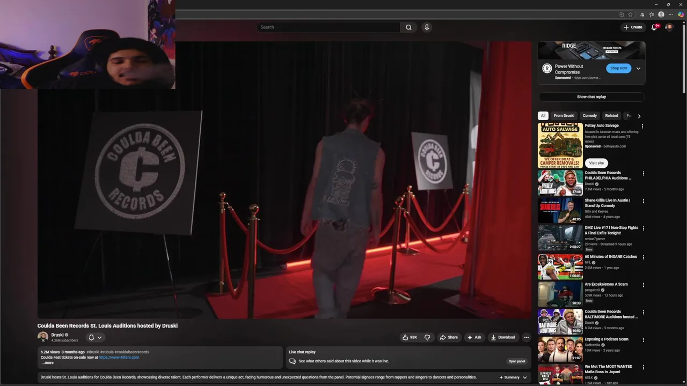Viewport: 687px width, 386px height.
Task: Show next filter chips with arrow
Action: 639,116
